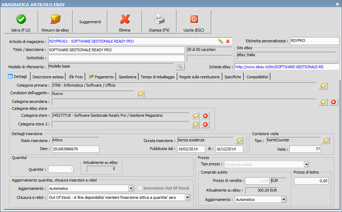Image resolution: width=342 pixels, height=212 pixels.
Task: Click the Categoria primaria text 3768 - Informatica
Action: click(x=84, y=85)
